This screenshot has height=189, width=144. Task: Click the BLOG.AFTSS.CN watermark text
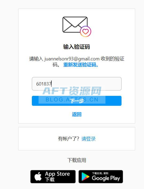[72, 100]
